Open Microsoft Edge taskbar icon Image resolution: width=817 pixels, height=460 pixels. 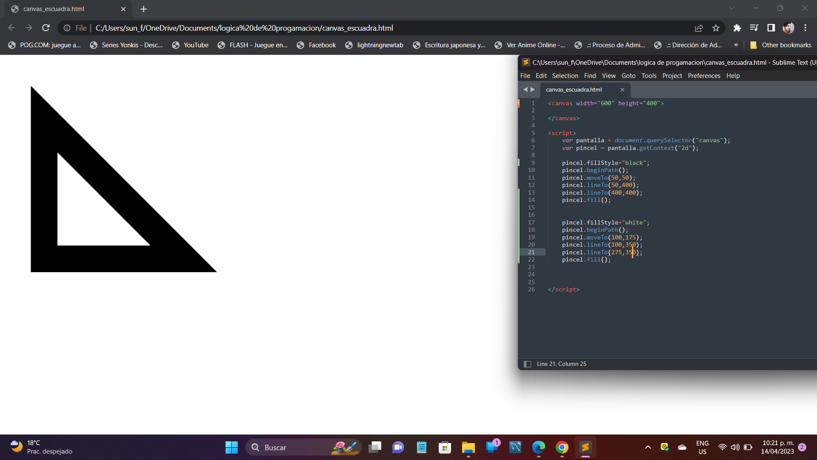(x=538, y=447)
